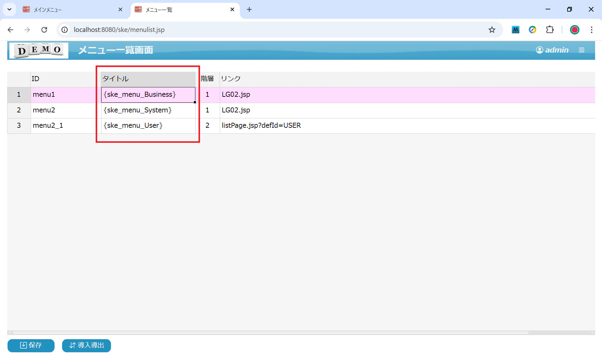
Task: Select the ID column header
Action: [66, 79]
